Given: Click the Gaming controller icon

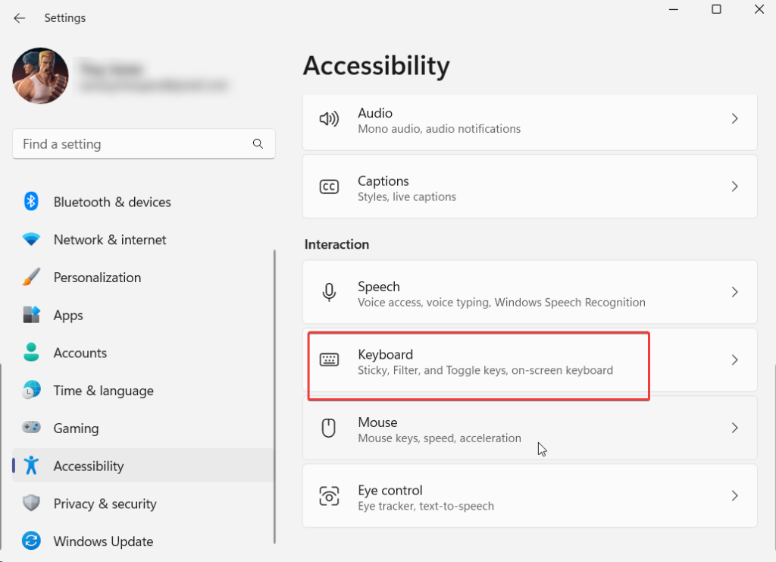Looking at the screenshot, I should coord(31,428).
